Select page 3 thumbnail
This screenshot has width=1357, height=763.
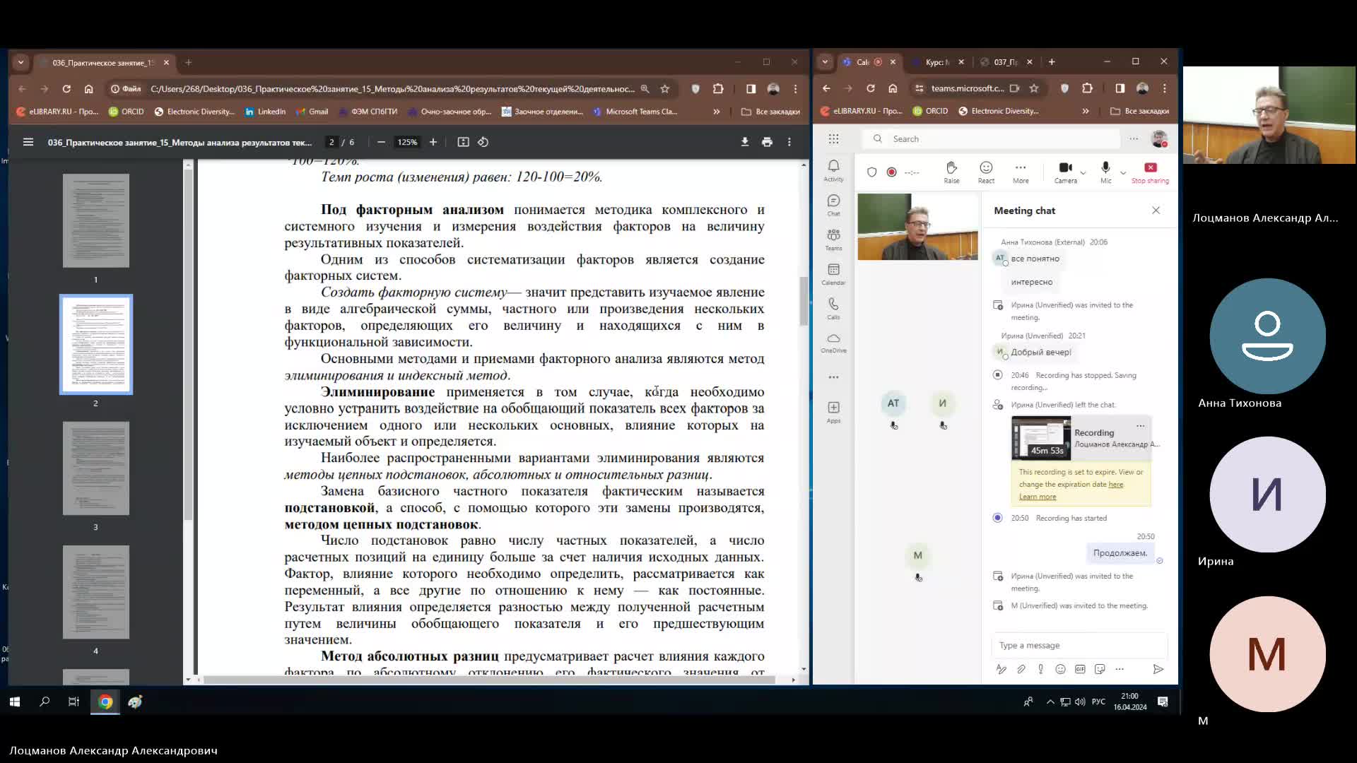click(96, 468)
